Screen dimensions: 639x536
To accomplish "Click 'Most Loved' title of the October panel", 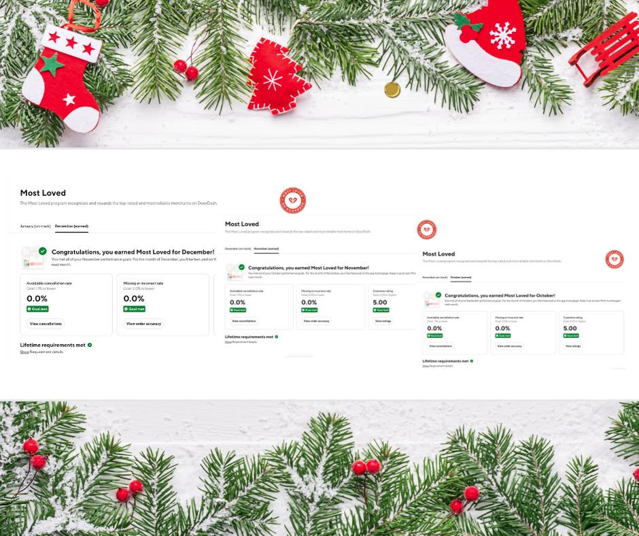I will point(439,254).
